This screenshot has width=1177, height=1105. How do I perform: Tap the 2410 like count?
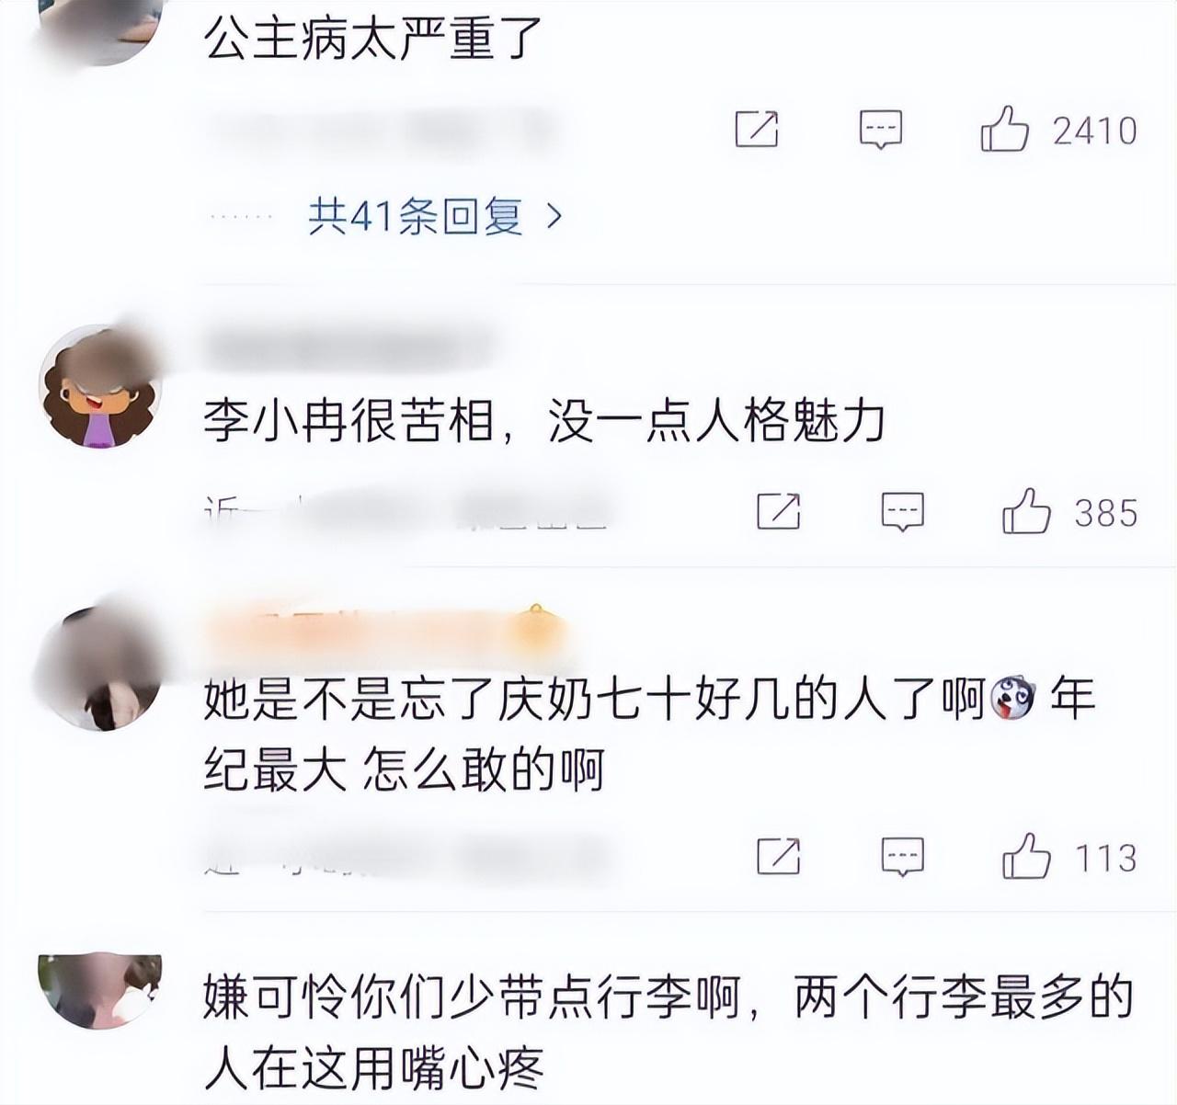1094,131
